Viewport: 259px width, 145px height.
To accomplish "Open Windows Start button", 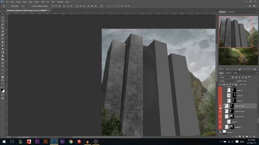I will point(4,141).
